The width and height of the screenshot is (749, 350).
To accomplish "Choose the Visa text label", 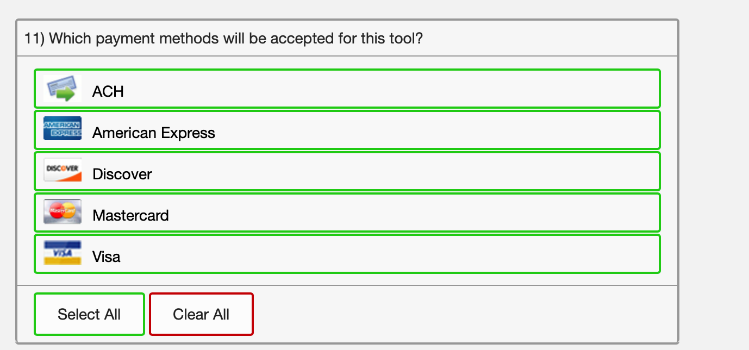I will tap(107, 257).
